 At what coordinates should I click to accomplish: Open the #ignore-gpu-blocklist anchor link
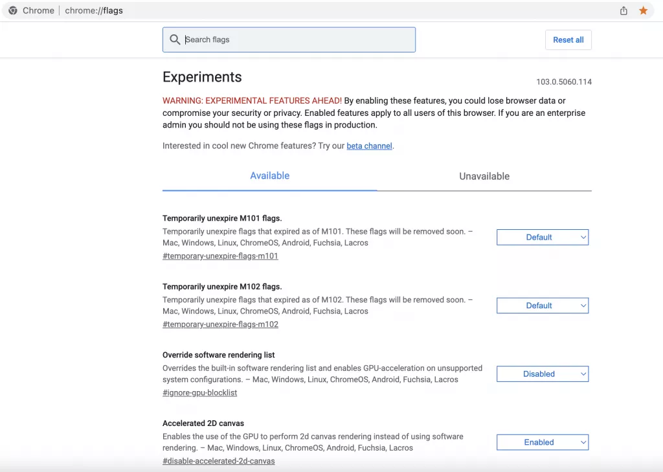click(x=199, y=393)
